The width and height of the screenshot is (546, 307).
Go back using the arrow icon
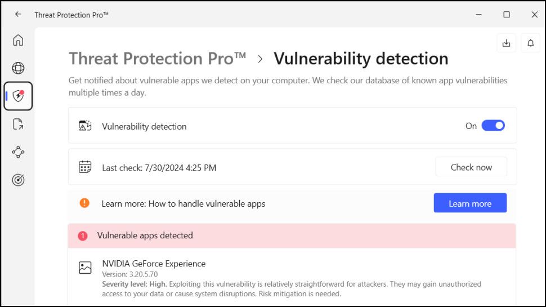pyautogui.click(x=18, y=15)
